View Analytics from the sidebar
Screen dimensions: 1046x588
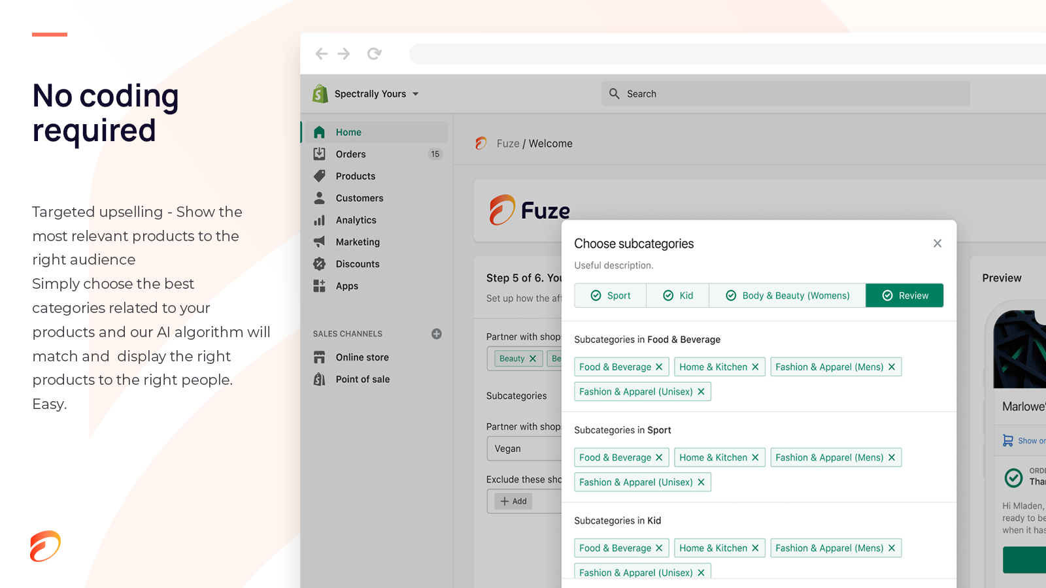357,220
